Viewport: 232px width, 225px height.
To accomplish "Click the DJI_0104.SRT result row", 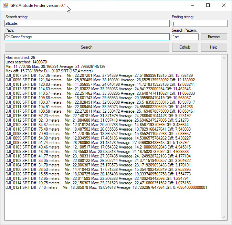I will [98, 165].
